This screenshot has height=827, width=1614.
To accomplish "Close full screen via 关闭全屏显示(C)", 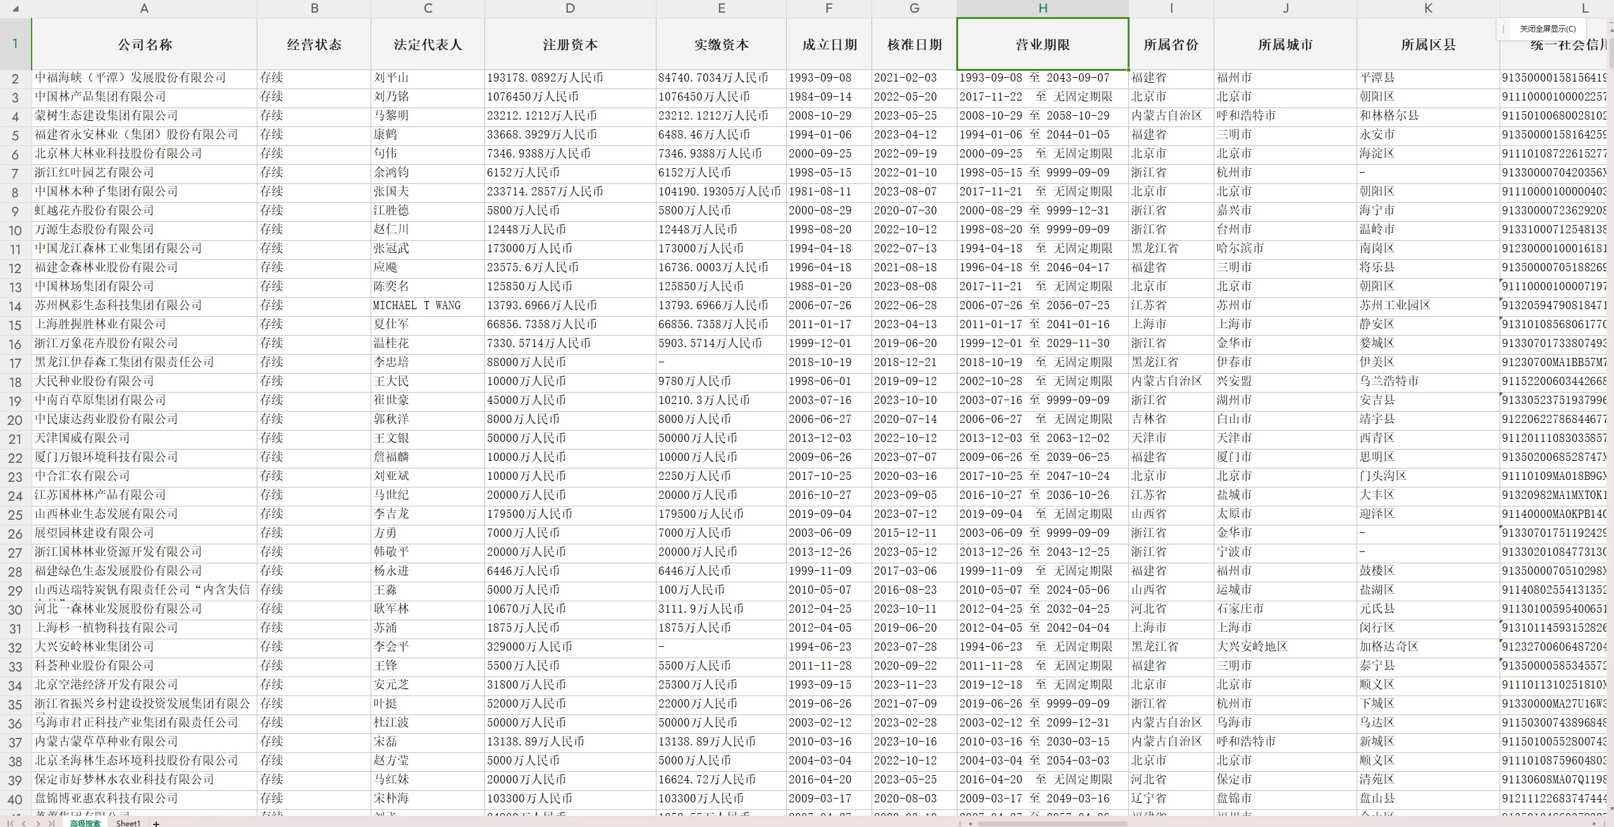I will pos(1548,28).
